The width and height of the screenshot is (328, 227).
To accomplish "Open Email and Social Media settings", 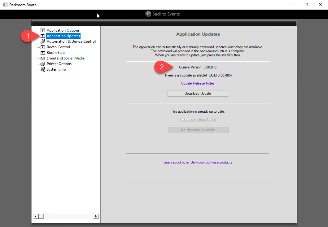I will tap(66, 58).
